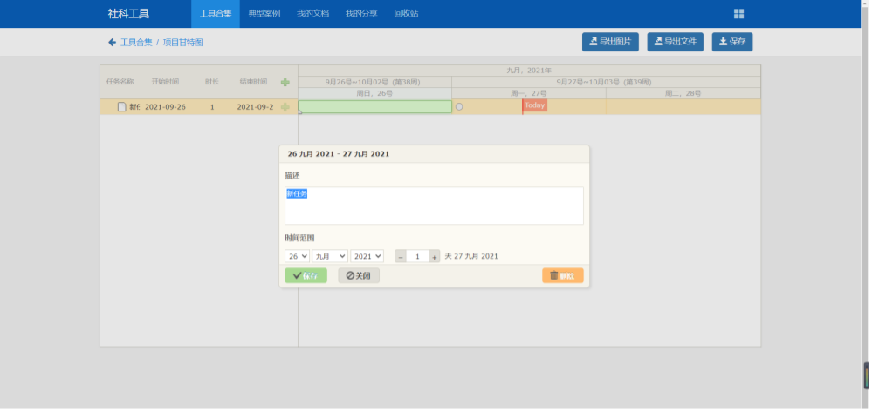Decrease duration with the minus button
872x412 pixels.
[402, 258]
